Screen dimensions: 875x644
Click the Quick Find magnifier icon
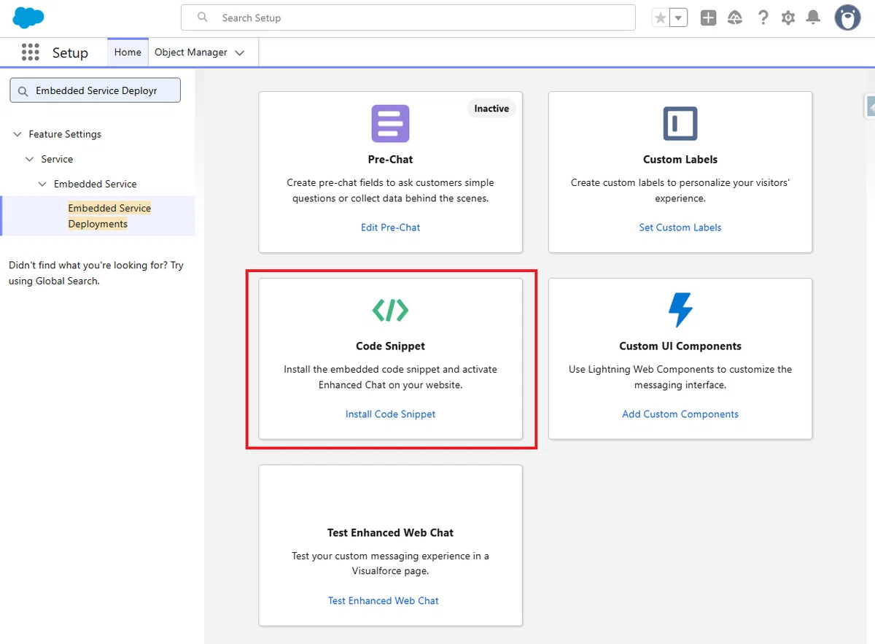click(x=23, y=91)
